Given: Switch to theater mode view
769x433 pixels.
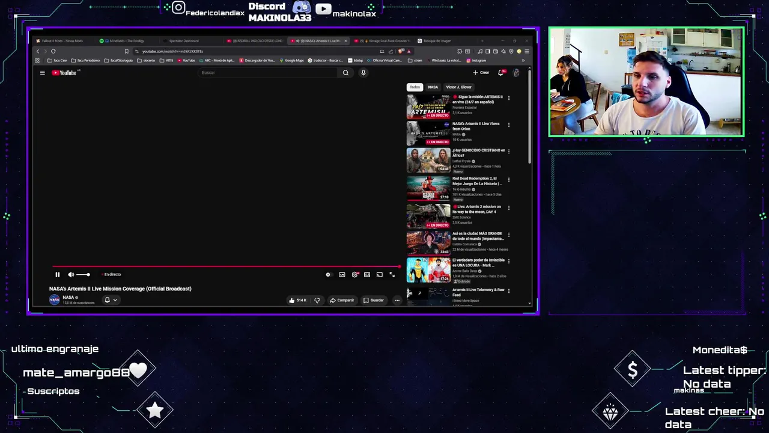Looking at the screenshot, I should 367,275.
